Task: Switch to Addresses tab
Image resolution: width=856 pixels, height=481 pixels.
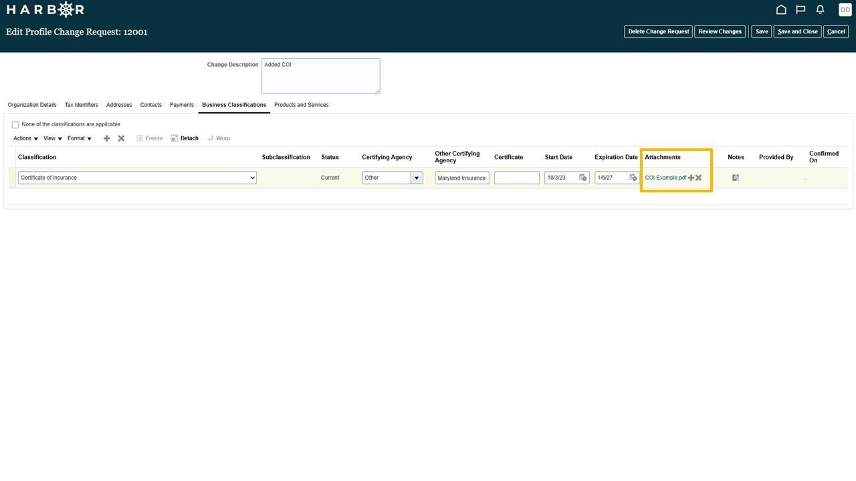Action: (x=119, y=105)
